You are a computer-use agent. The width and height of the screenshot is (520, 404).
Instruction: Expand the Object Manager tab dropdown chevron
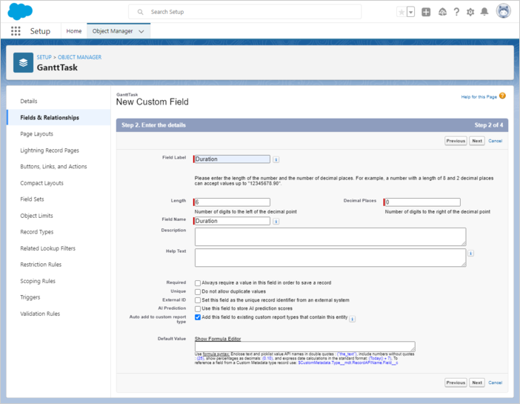tap(141, 31)
